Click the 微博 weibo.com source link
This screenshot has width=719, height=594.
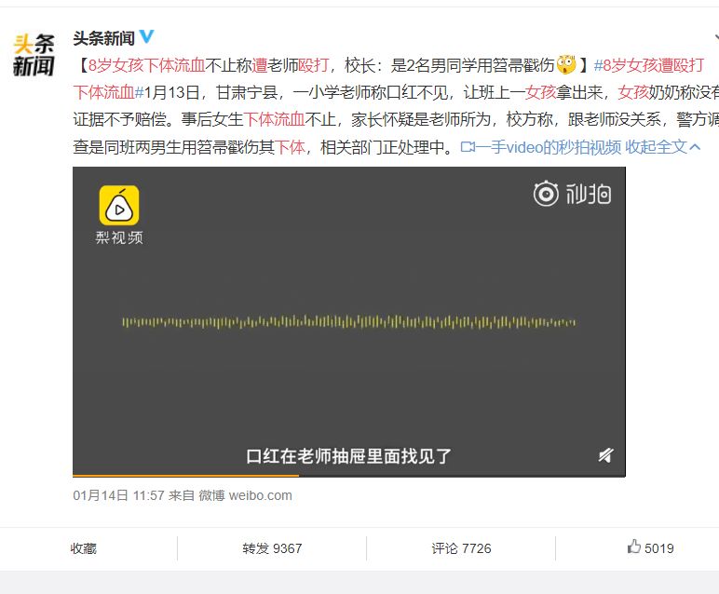(245, 495)
